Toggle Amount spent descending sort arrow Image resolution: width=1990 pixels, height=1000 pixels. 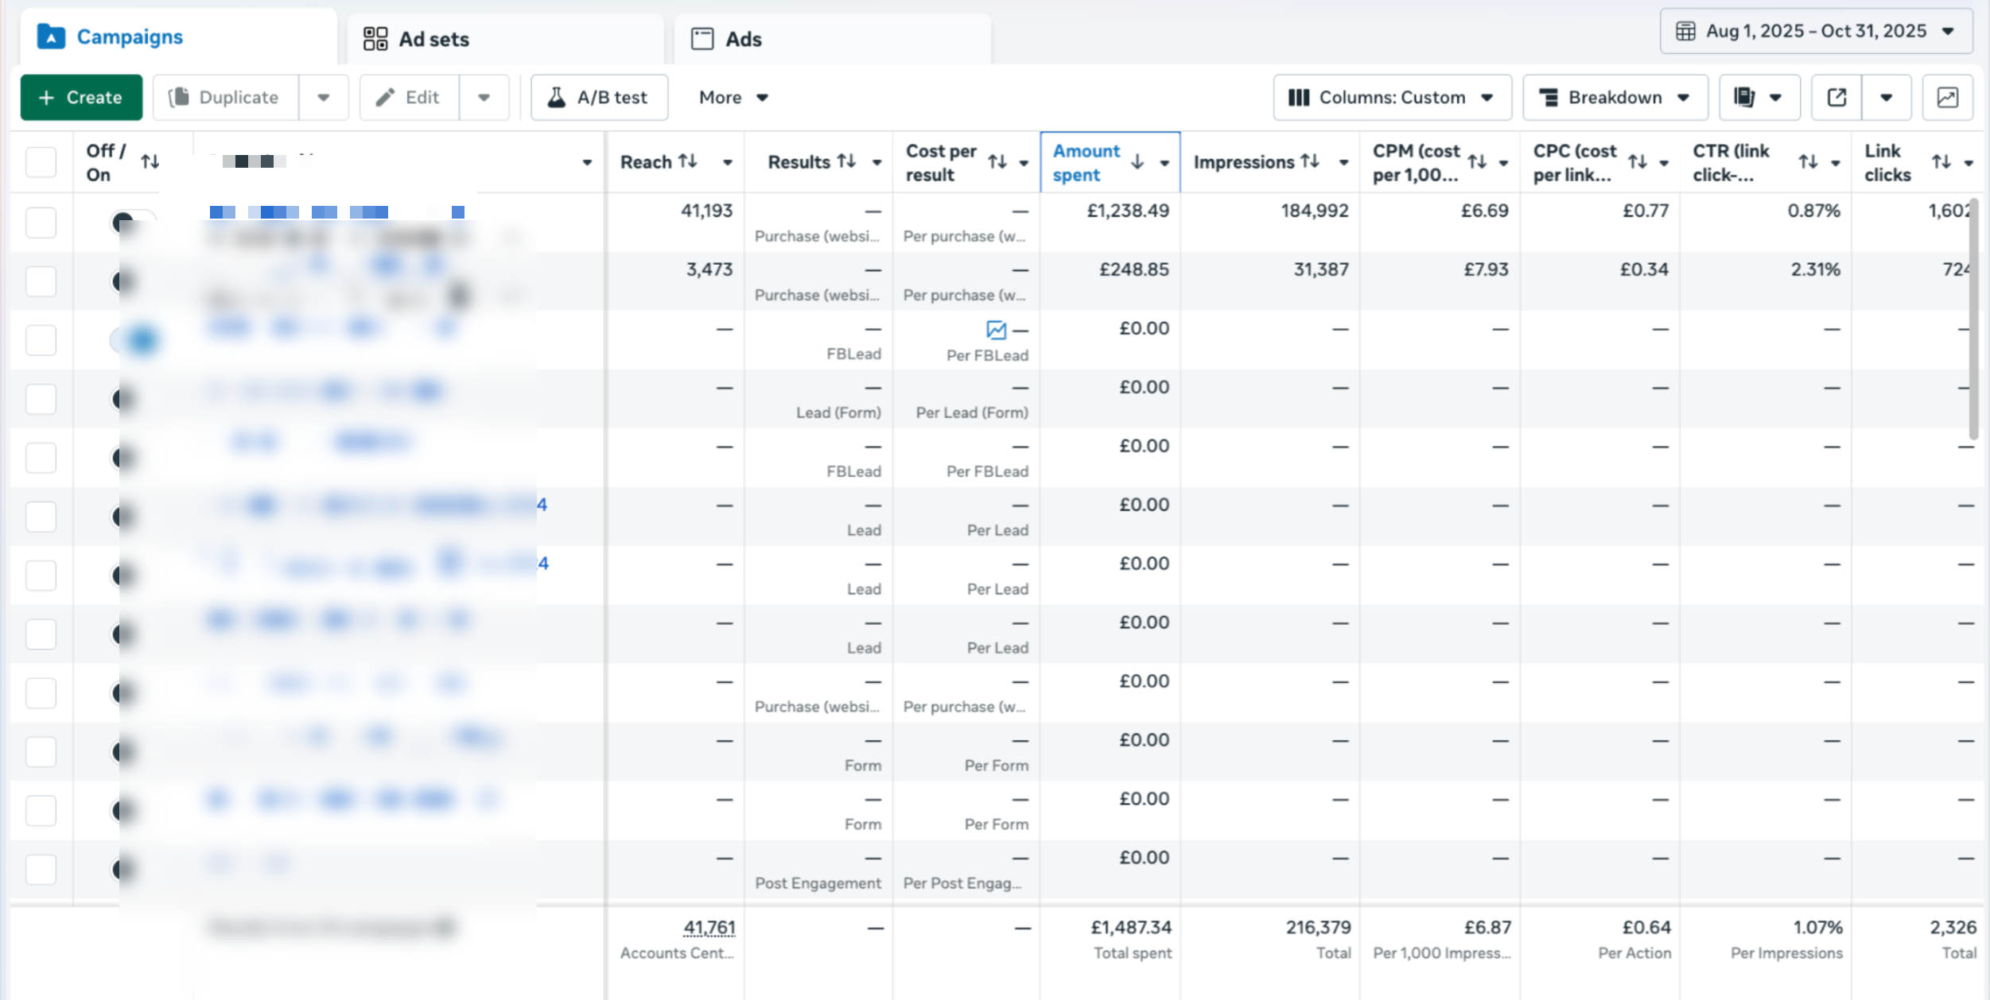[x=1137, y=162]
